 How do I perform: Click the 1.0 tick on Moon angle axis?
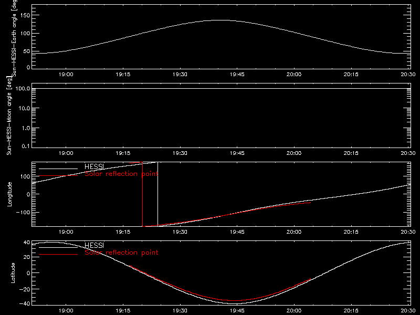point(26,128)
